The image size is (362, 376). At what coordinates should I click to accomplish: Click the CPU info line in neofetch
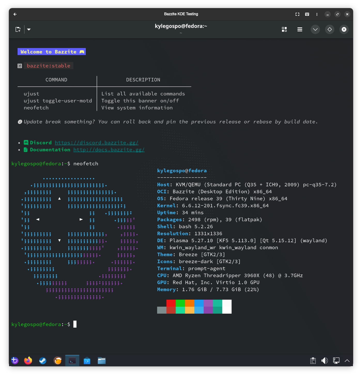(x=230, y=275)
